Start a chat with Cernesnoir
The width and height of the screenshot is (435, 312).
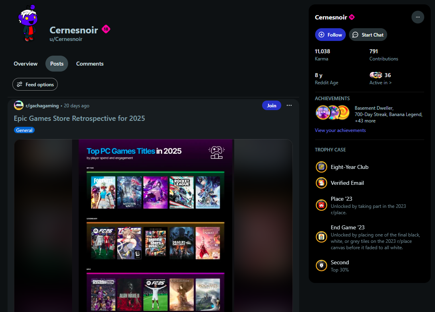pos(368,35)
